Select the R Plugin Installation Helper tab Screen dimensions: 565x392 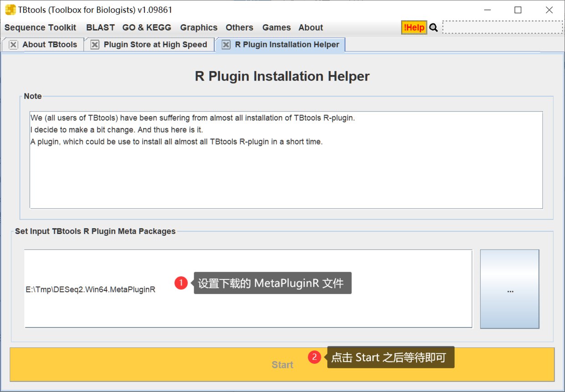[287, 45]
